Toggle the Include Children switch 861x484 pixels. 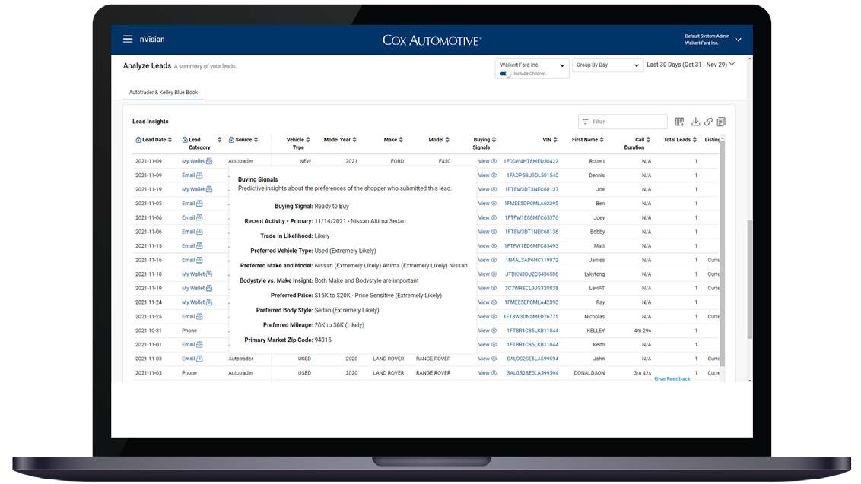[505, 74]
